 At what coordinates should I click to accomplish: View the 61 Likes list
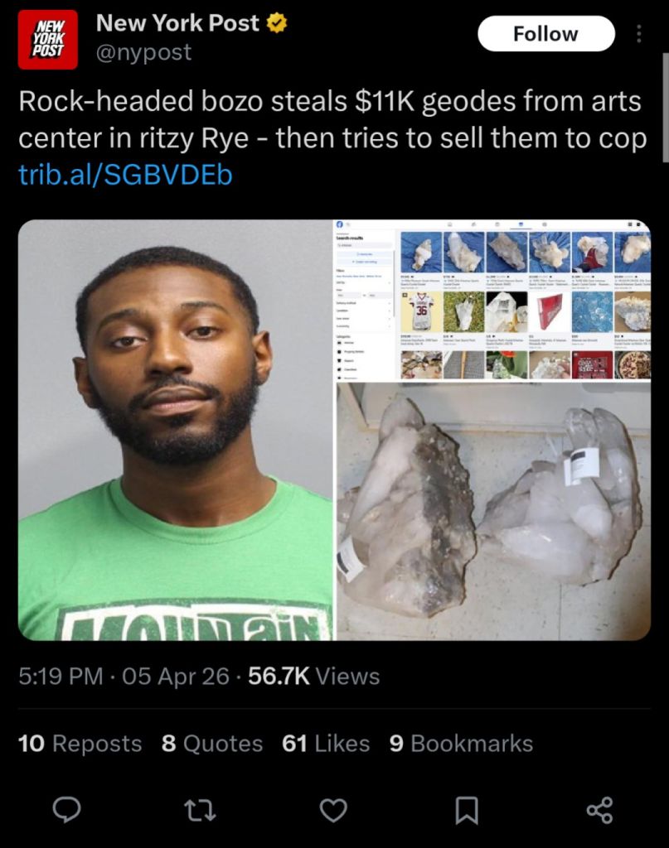tap(326, 744)
